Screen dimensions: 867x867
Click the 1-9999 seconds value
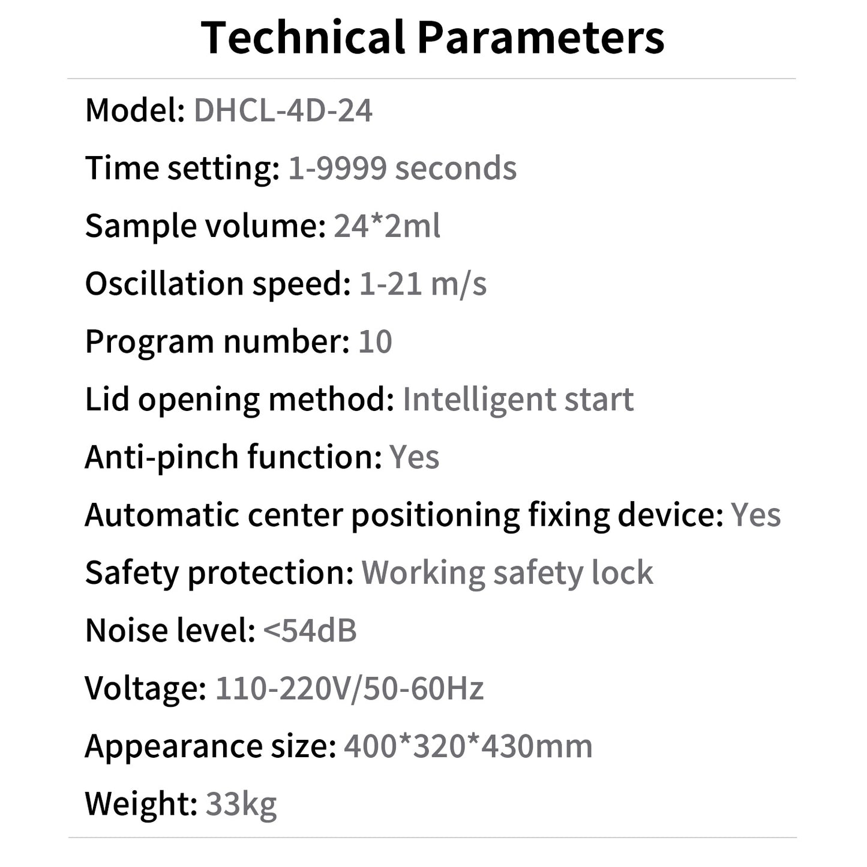(402, 168)
